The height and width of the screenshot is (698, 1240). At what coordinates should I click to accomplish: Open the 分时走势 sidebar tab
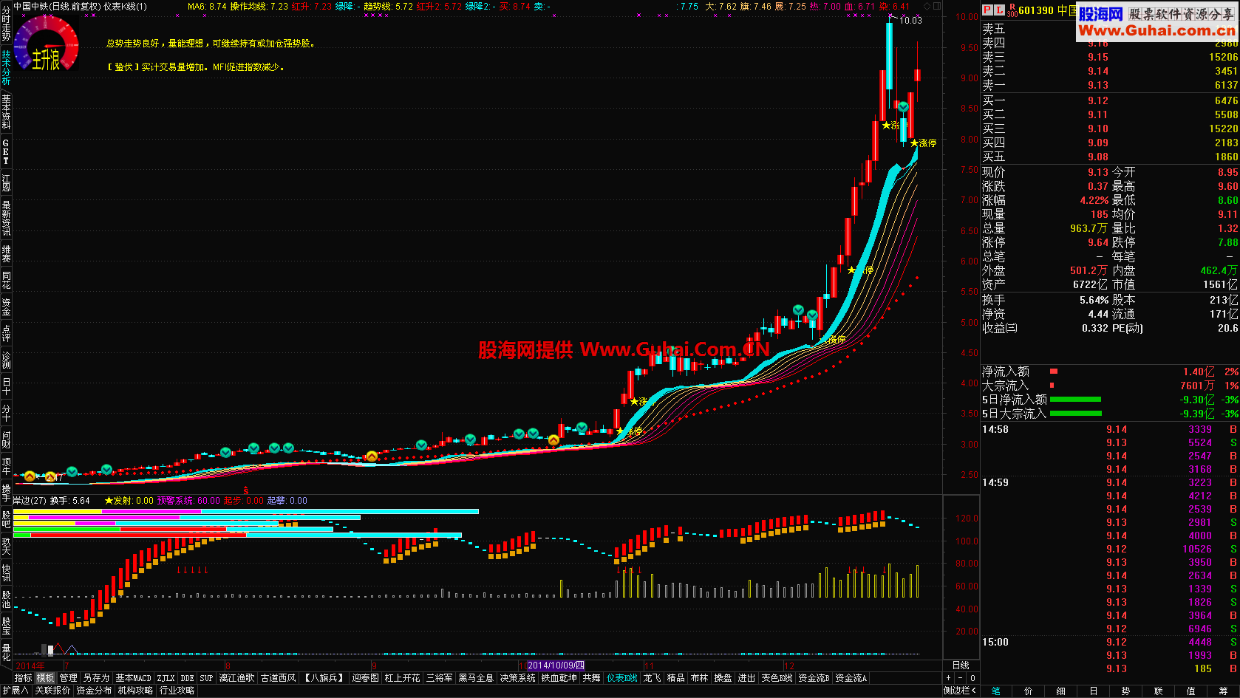6,21
